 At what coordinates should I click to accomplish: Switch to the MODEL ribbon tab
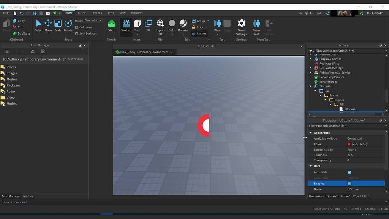click(x=82, y=13)
